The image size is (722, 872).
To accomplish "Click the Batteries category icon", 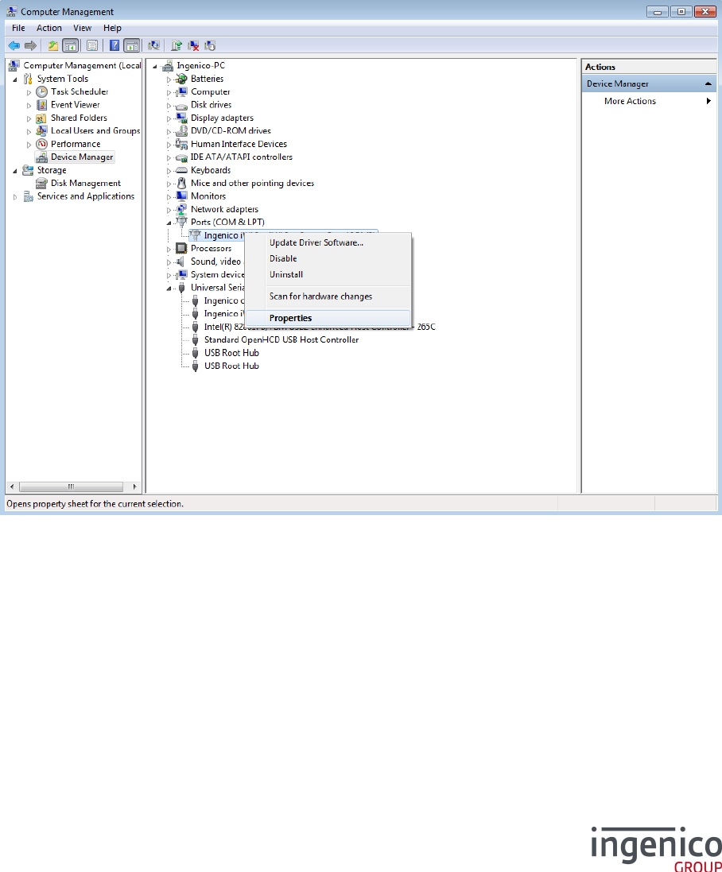I will (181, 79).
